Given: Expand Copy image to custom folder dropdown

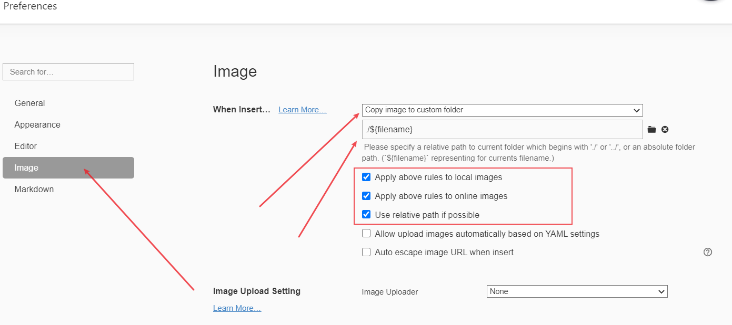Looking at the screenshot, I should coord(502,110).
